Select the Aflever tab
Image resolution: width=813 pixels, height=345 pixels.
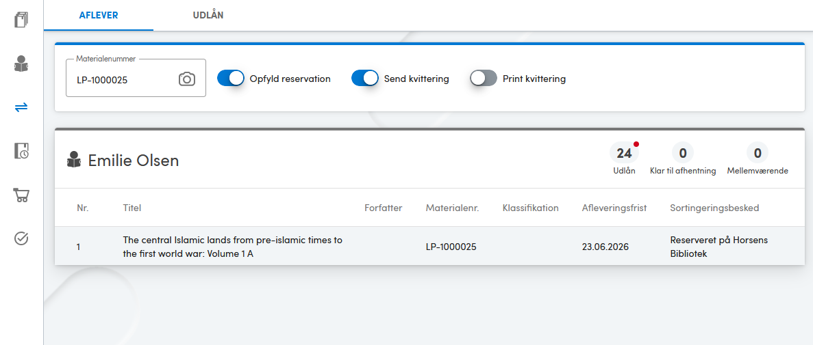(99, 15)
